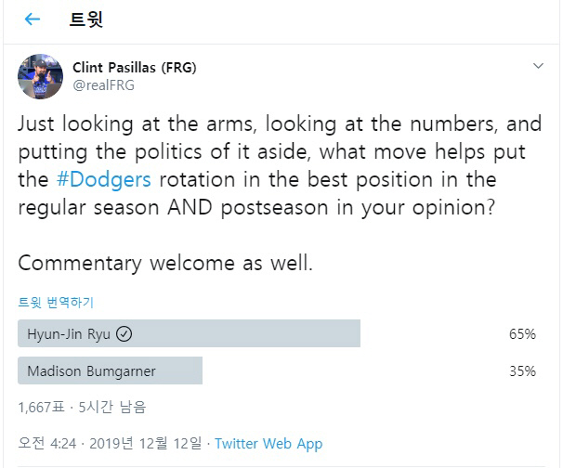
Task: Click 트윗 번역하기 to translate tweet
Action: click(x=56, y=302)
